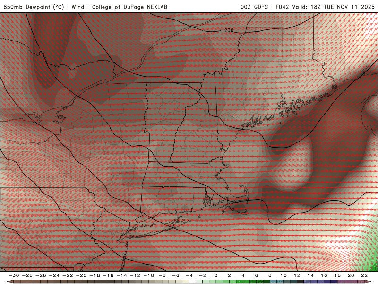
Task: Click the '10' value on the color scale
Action: (283, 275)
